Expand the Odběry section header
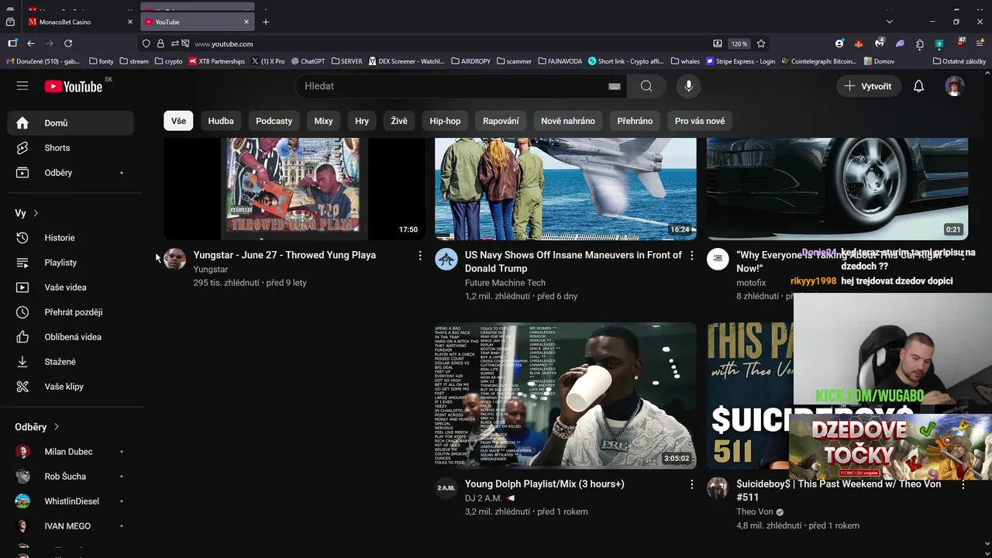 click(x=37, y=427)
